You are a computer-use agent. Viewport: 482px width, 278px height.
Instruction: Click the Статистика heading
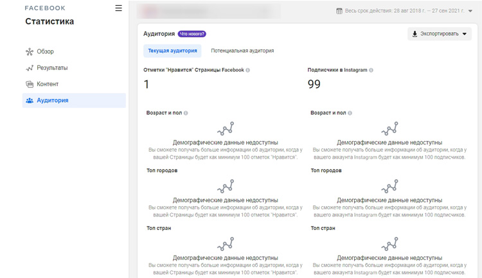pos(49,21)
